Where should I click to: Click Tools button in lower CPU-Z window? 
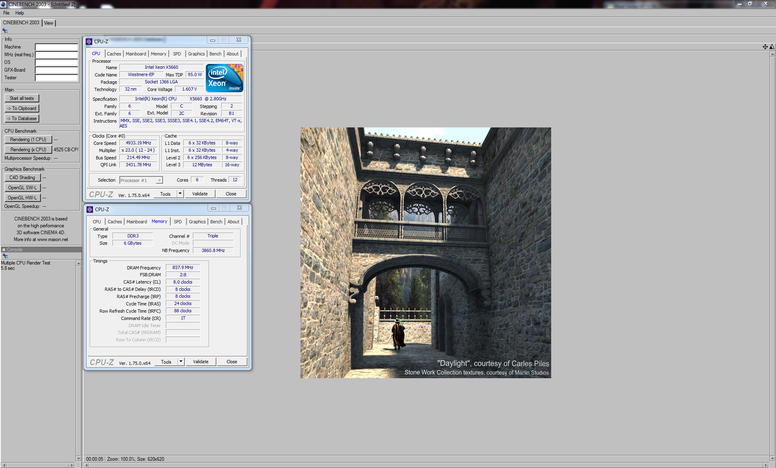166,362
